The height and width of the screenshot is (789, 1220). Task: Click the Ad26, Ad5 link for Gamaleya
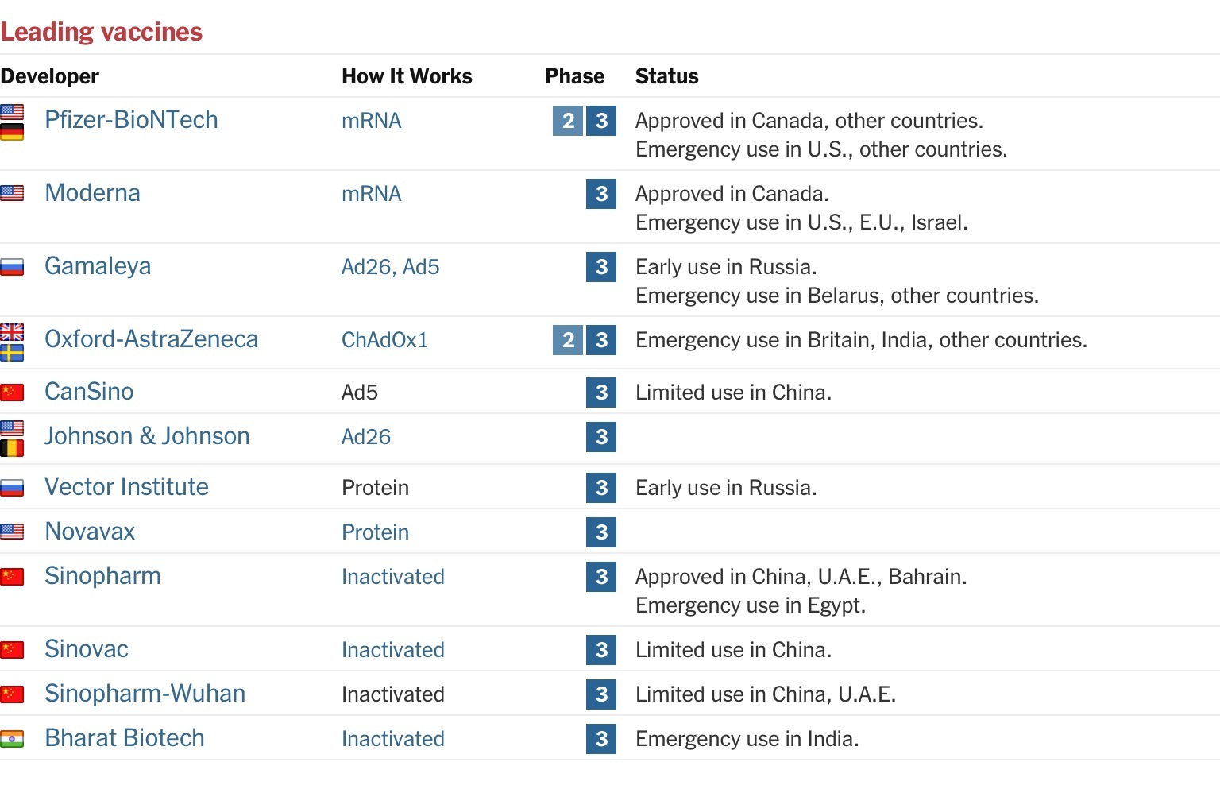(390, 267)
